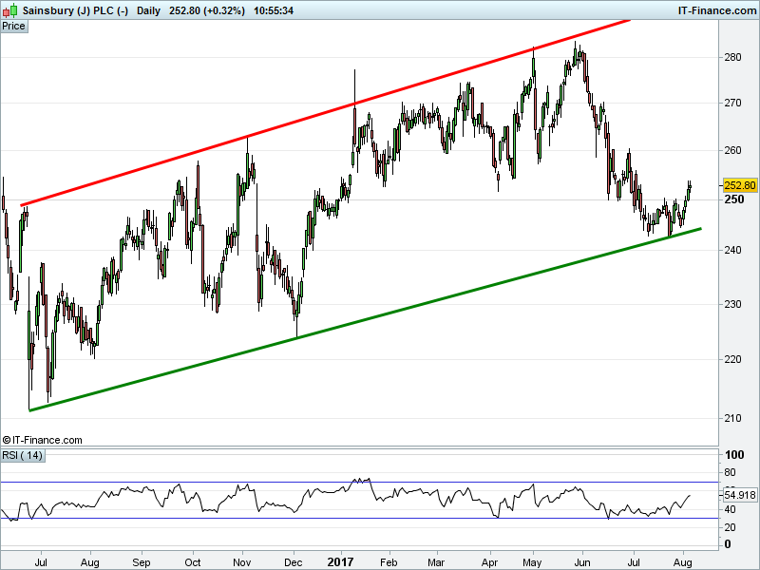This screenshot has height=570, width=760.
Task: Select the lower RSI oversold blue line
Action: (x=359, y=519)
